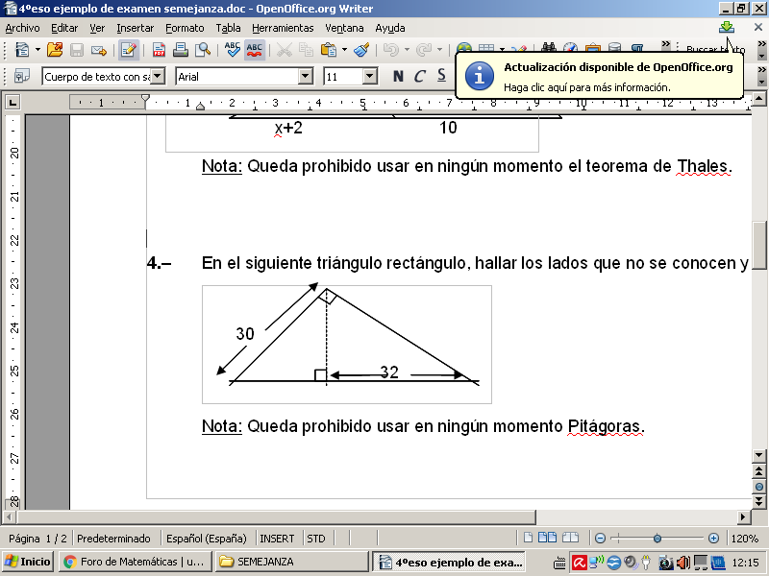Open the Herramientas menu
The image size is (769, 576).
coord(283,28)
